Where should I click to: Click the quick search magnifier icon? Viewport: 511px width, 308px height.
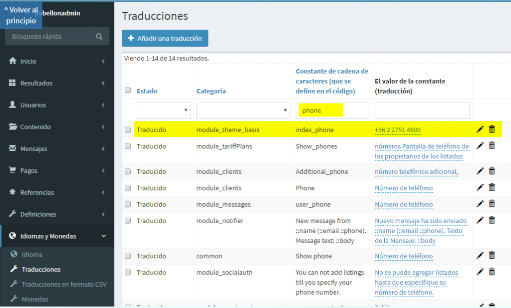pos(99,36)
